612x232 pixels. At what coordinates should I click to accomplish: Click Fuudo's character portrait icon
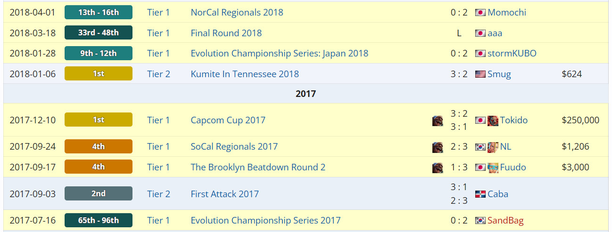(x=493, y=168)
